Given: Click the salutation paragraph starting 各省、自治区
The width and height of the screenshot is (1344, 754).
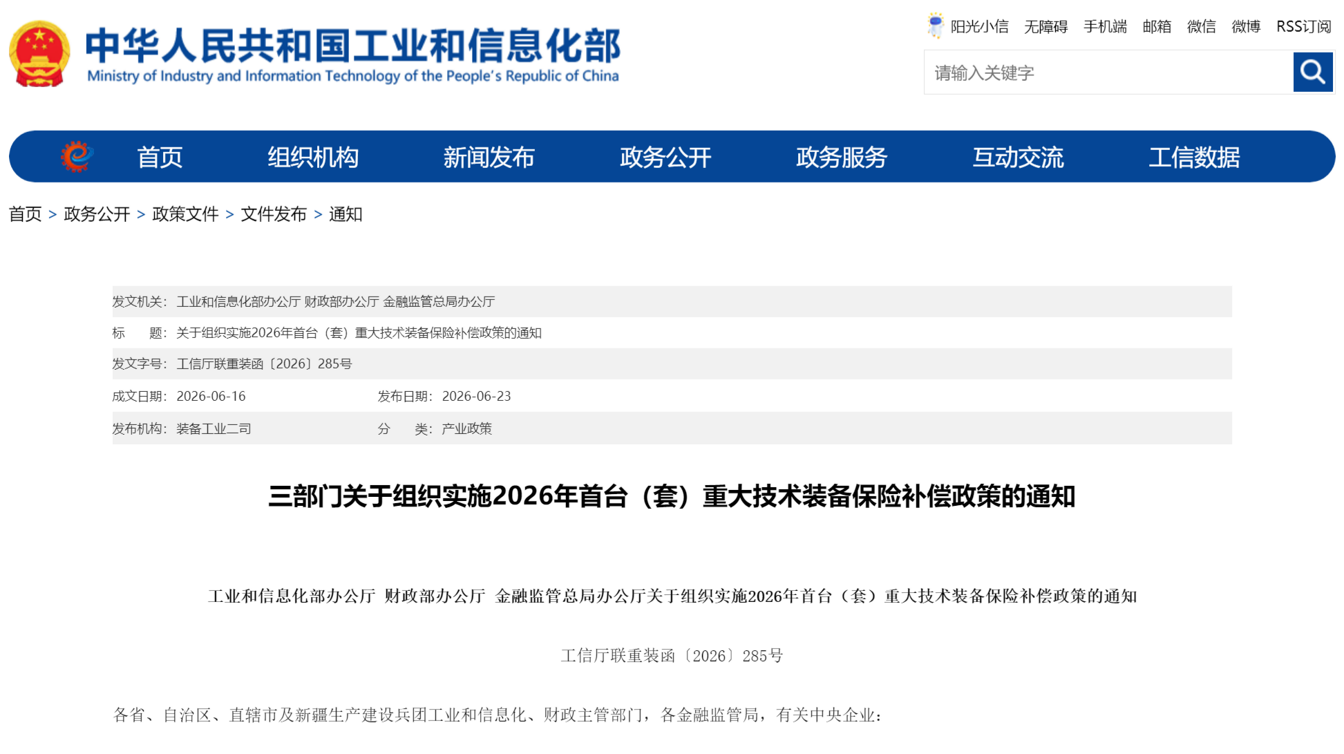Looking at the screenshot, I should tap(498, 715).
